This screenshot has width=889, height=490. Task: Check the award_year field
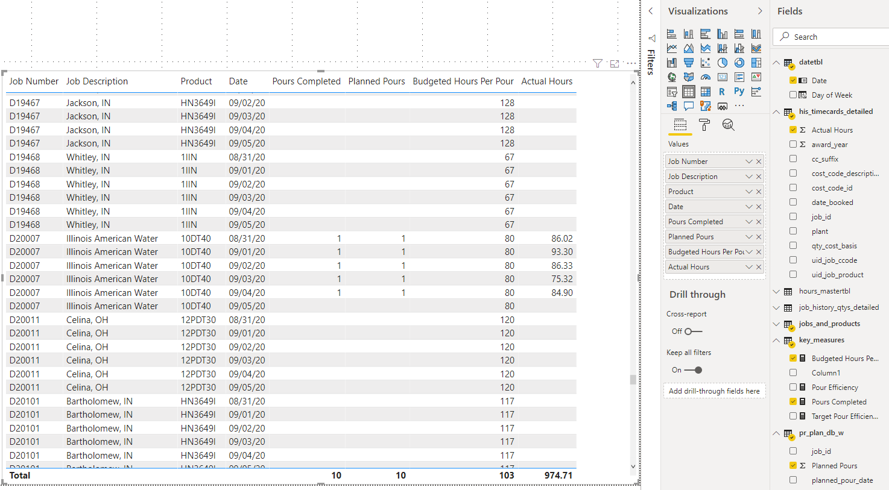pyautogui.click(x=793, y=144)
